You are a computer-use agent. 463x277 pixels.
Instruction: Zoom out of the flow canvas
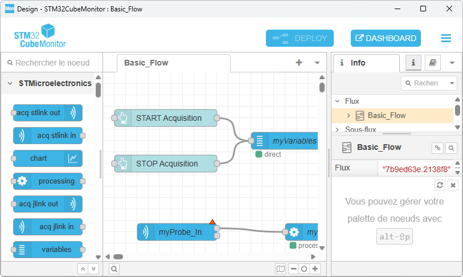click(x=294, y=268)
